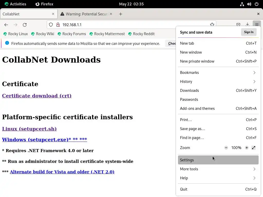Open the Activities overview
Image resolution: width=263 pixels, height=197 pixels.
(x=15, y=4)
